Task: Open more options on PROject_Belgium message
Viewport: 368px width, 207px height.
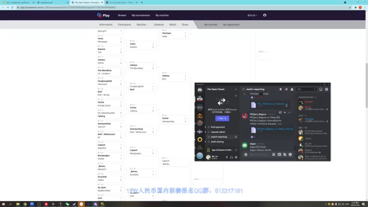Action: click(289, 112)
